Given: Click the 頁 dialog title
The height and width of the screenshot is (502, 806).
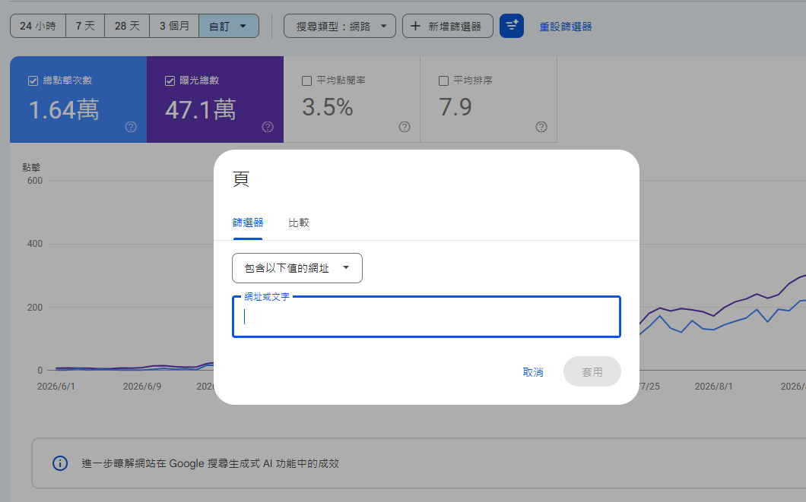Looking at the screenshot, I should [x=241, y=179].
